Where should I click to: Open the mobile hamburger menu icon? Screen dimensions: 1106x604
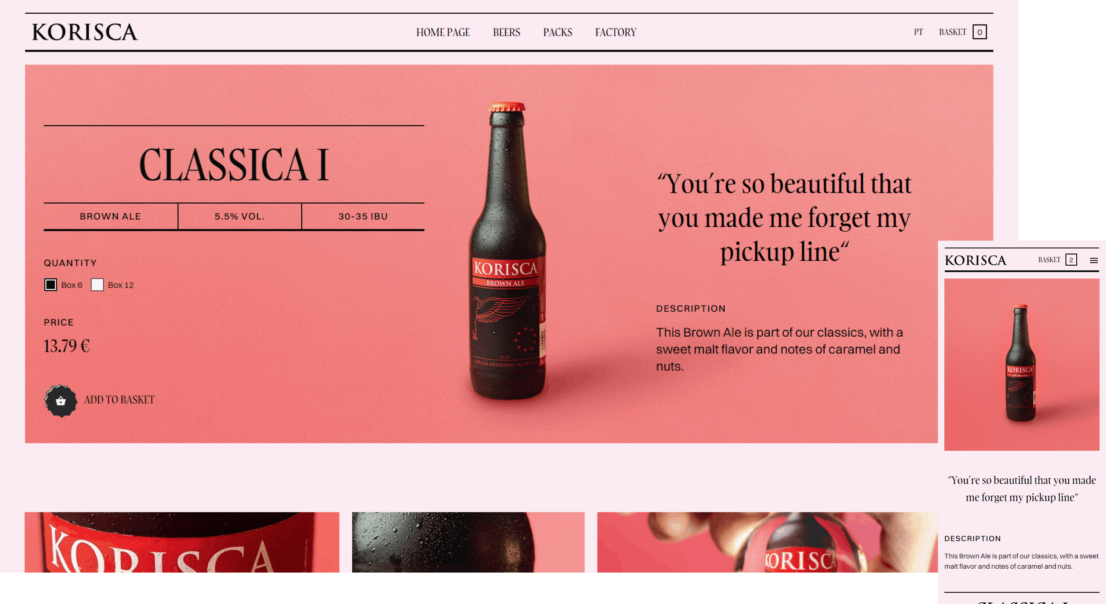pos(1094,260)
